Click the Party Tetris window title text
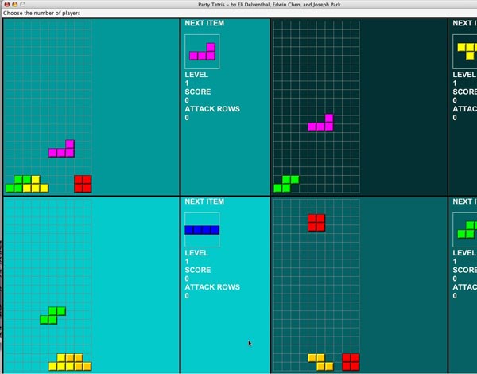 270,5
